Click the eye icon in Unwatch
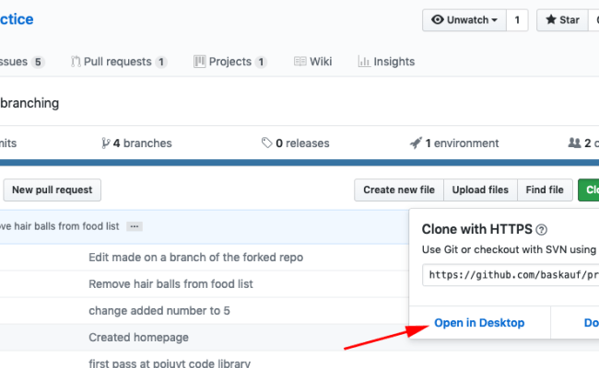This screenshot has width=599, height=368. pyautogui.click(x=438, y=19)
